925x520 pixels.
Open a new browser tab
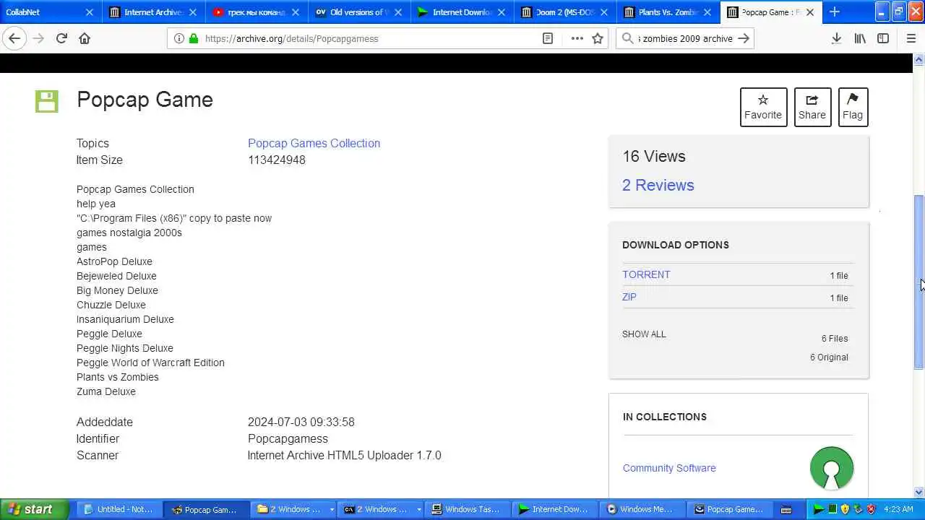[835, 12]
